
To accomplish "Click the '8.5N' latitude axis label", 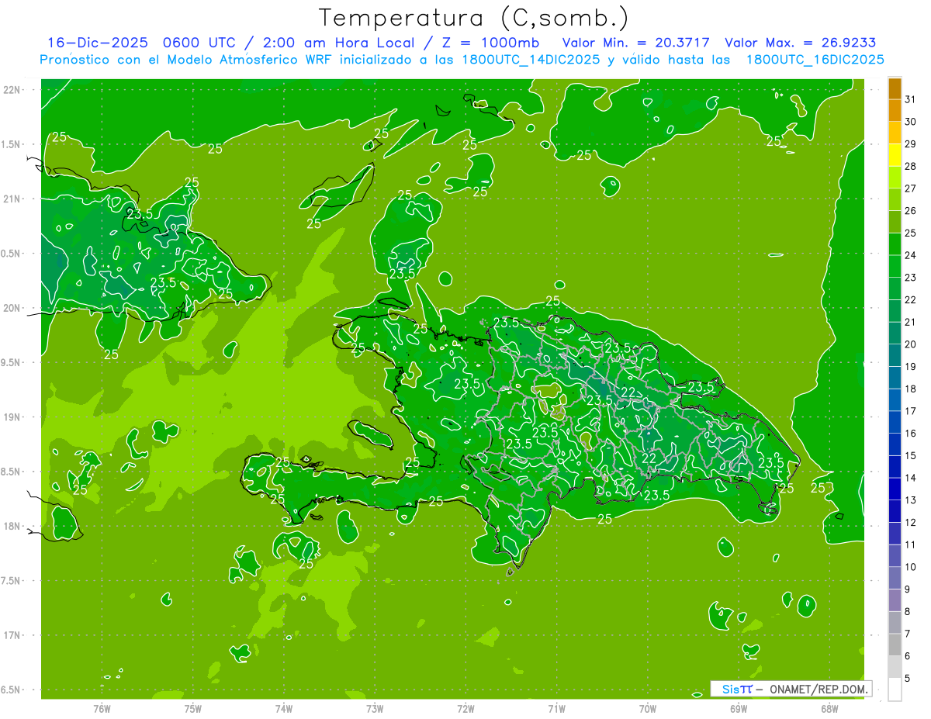I will pos(12,472).
